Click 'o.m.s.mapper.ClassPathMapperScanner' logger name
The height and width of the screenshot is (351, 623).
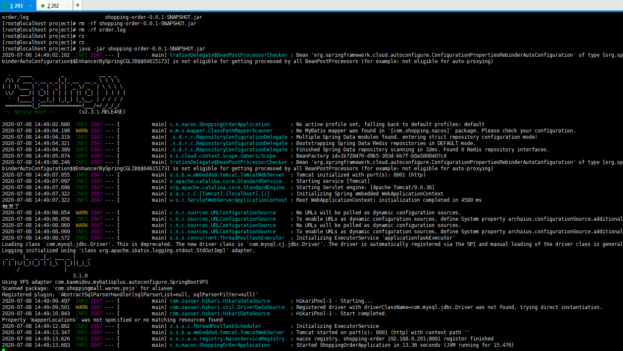coord(222,131)
